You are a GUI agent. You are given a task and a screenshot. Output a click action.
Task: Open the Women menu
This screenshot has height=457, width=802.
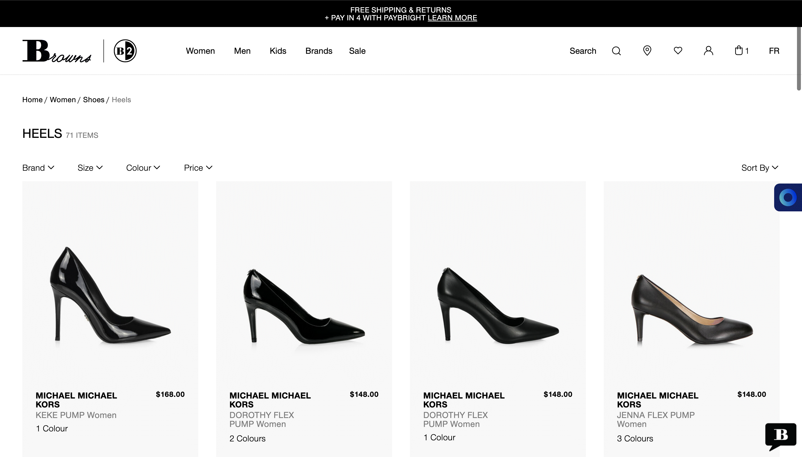point(200,51)
